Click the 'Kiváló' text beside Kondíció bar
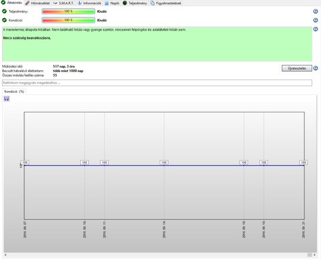321x260 pixels. pos(102,20)
